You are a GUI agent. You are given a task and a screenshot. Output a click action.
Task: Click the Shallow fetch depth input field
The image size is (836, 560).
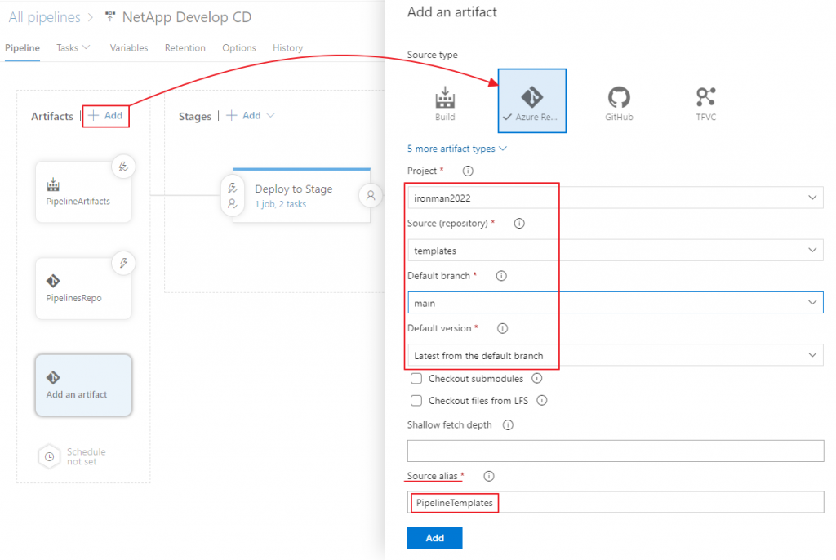[x=616, y=451]
